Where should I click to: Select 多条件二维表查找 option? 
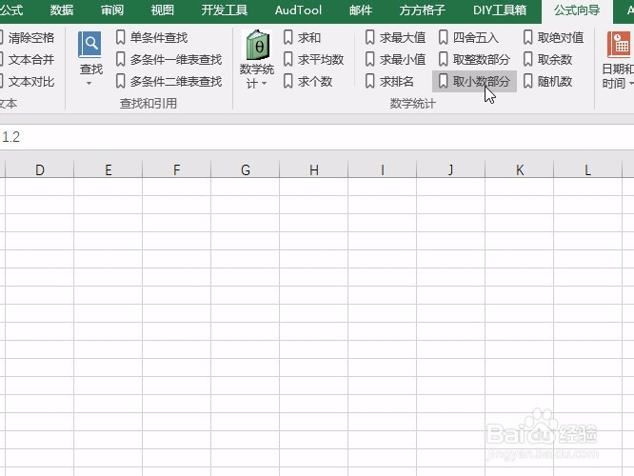(168, 81)
